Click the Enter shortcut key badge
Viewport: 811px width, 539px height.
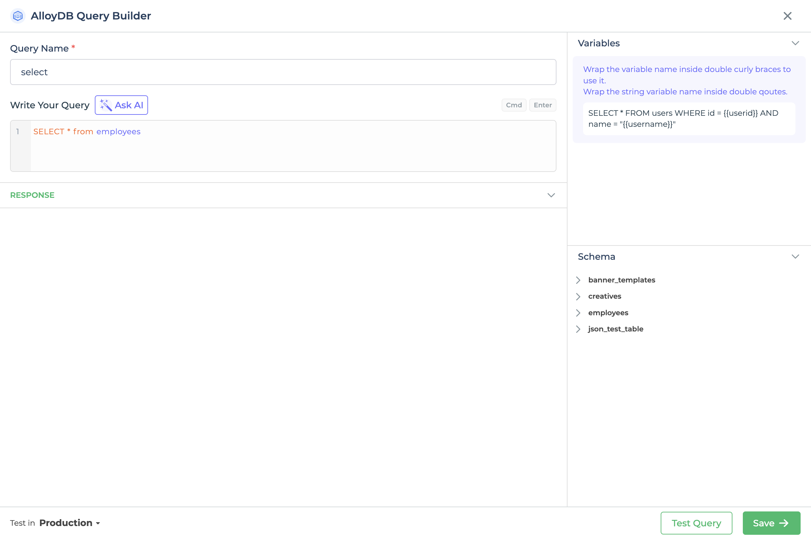tap(542, 105)
